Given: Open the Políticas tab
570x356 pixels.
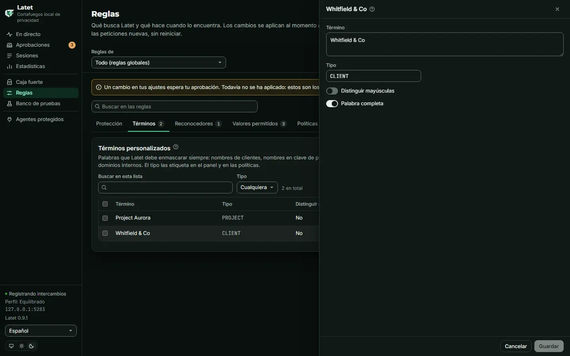Looking at the screenshot, I should (x=308, y=124).
